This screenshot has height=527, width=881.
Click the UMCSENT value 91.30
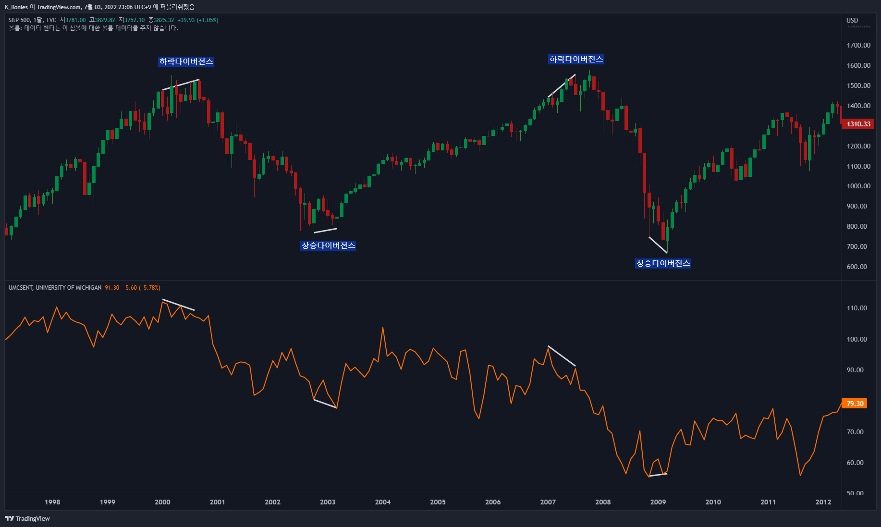click(x=112, y=288)
